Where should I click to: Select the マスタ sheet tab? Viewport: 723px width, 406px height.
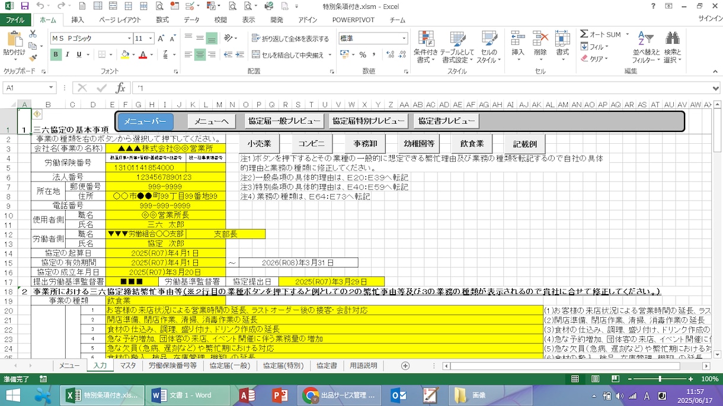coord(127,366)
